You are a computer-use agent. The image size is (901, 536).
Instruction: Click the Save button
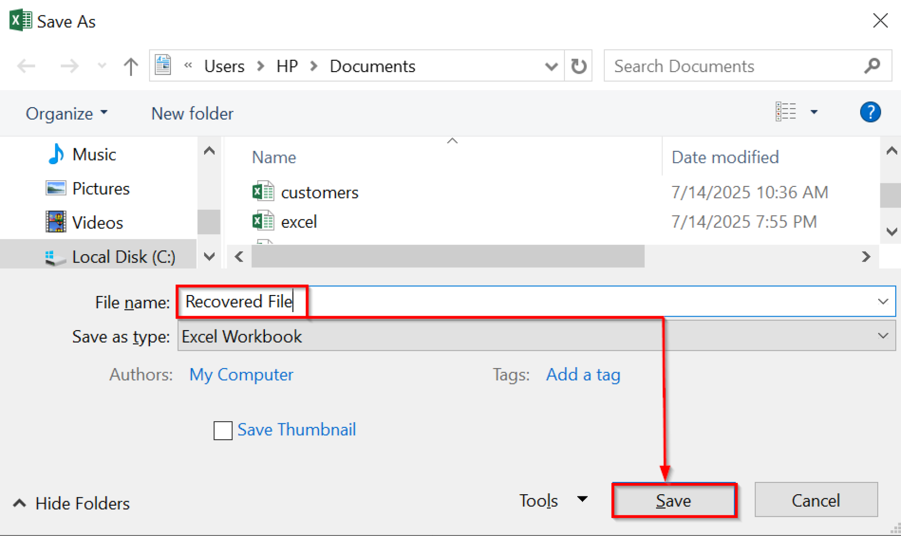(x=674, y=500)
